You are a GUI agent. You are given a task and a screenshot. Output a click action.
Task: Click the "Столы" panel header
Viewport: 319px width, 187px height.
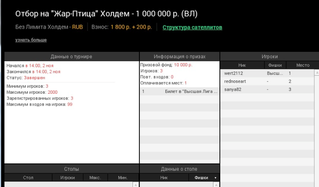pyautogui.click(x=72, y=169)
